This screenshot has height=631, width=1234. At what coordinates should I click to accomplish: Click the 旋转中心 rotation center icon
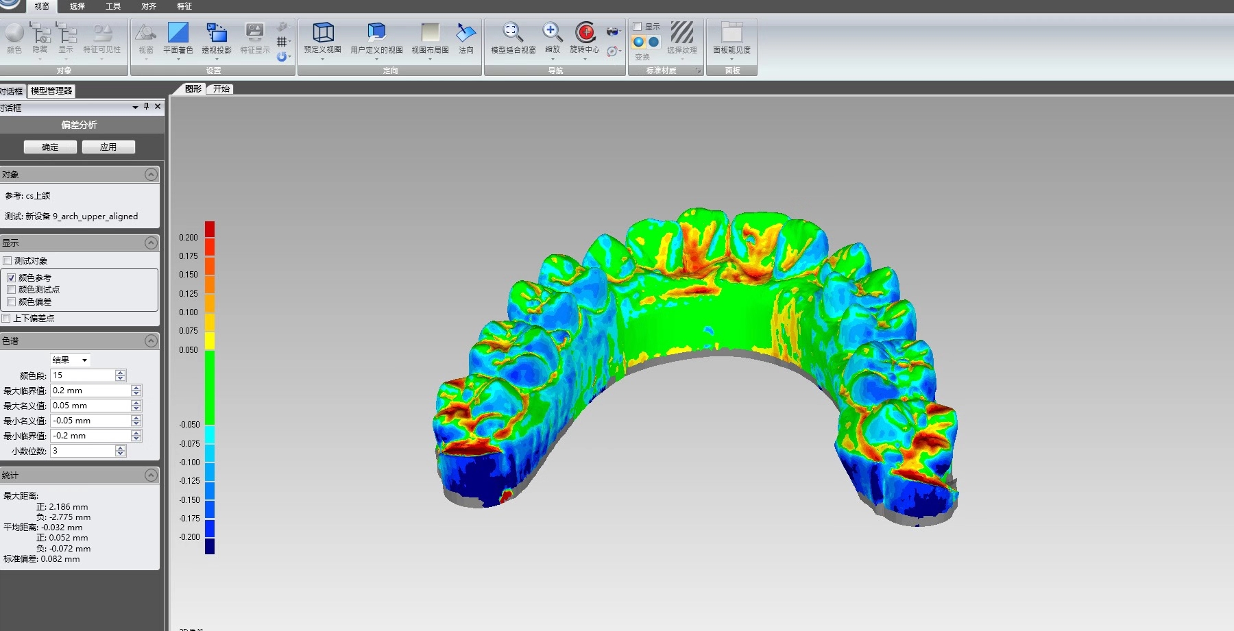pyautogui.click(x=585, y=32)
